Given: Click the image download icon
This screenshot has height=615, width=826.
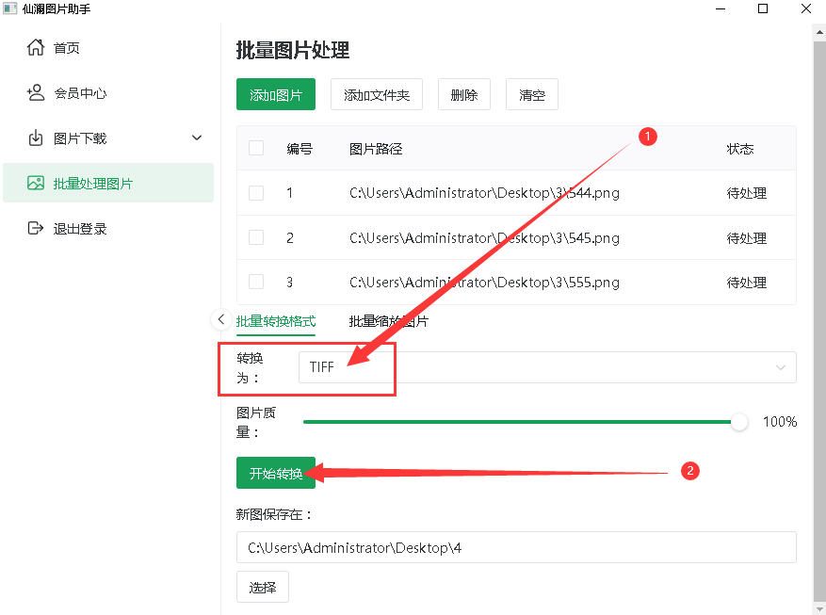Looking at the screenshot, I should pos(36,138).
